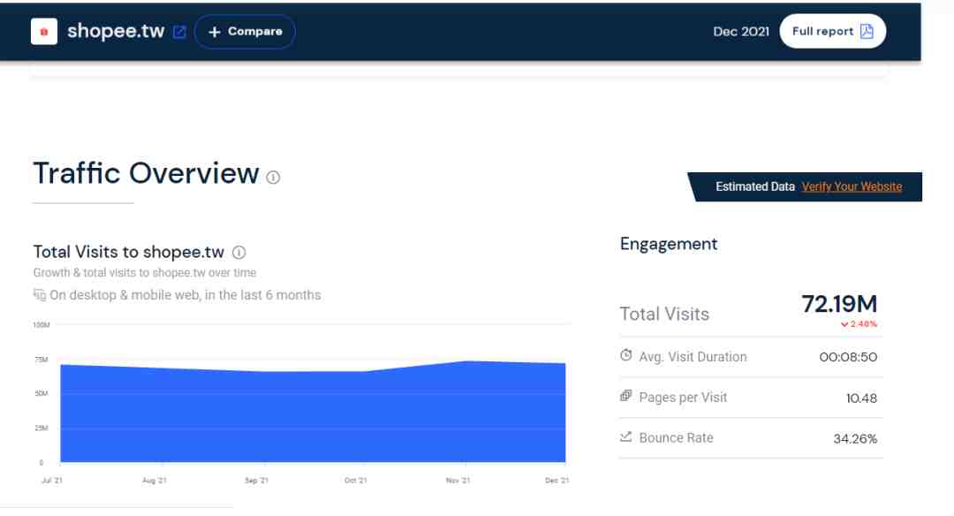Click the Avg. Visit Duration clock icon
The height and width of the screenshot is (516, 954).
[626, 356]
